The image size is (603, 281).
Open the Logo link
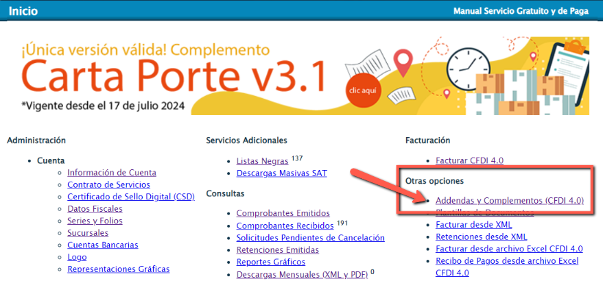click(77, 257)
